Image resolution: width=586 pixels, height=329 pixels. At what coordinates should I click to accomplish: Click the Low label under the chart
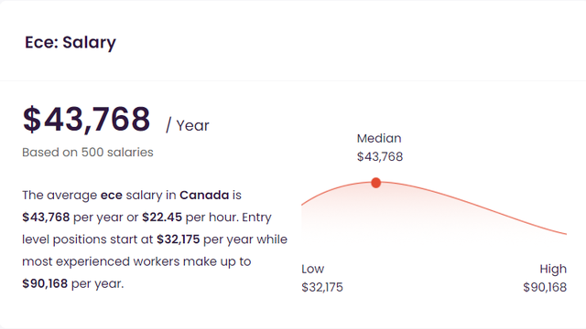313,269
